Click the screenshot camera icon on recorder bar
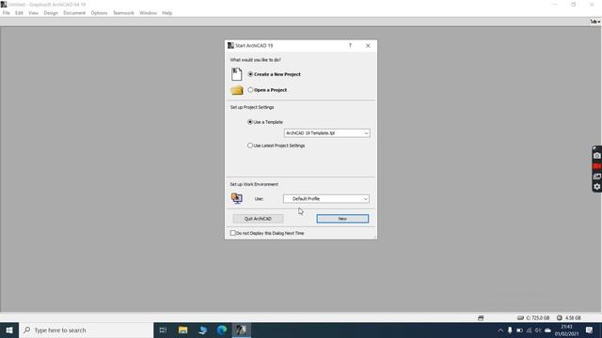This screenshot has width=602, height=338. click(x=597, y=156)
